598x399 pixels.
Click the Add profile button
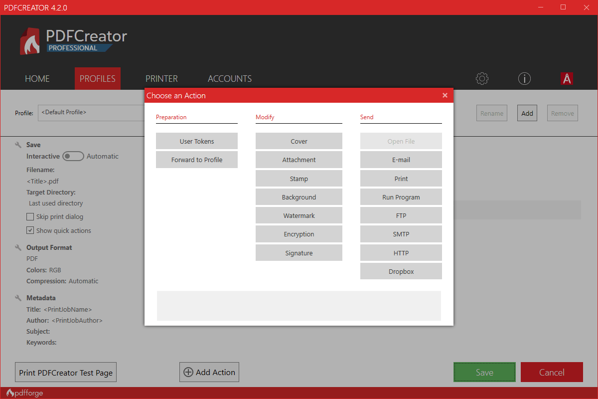pyautogui.click(x=527, y=113)
